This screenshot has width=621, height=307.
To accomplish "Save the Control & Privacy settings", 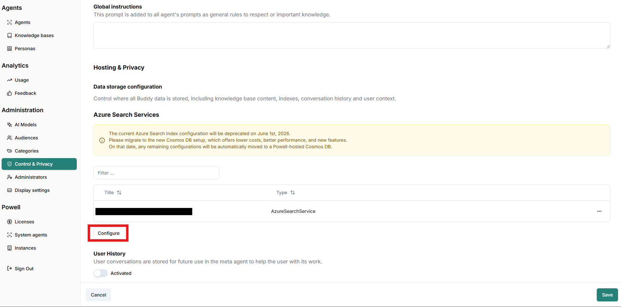I will 607,295.
